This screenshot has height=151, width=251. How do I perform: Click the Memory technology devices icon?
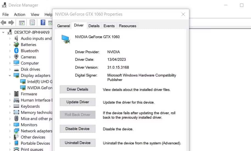point(16,112)
